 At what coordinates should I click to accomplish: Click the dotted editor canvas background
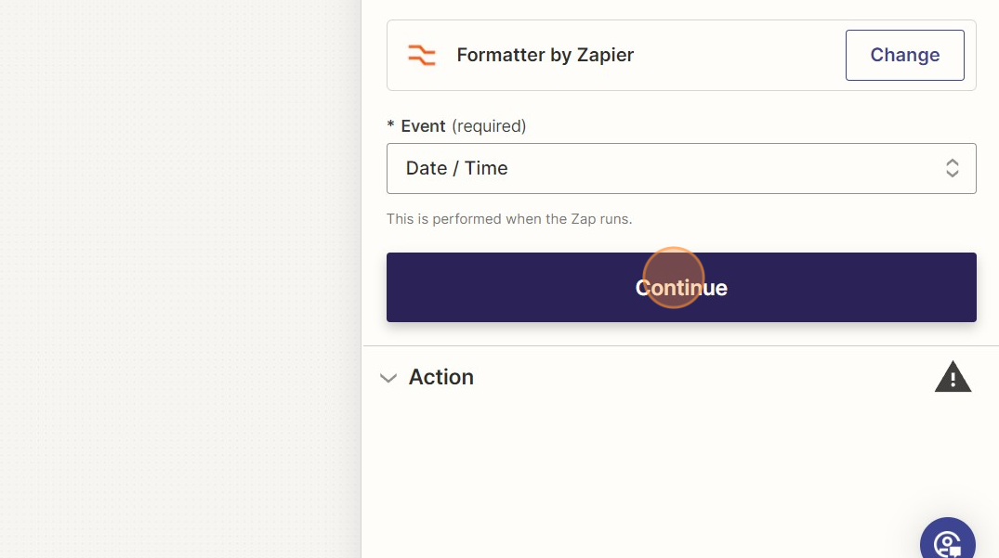pyautogui.click(x=177, y=279)
